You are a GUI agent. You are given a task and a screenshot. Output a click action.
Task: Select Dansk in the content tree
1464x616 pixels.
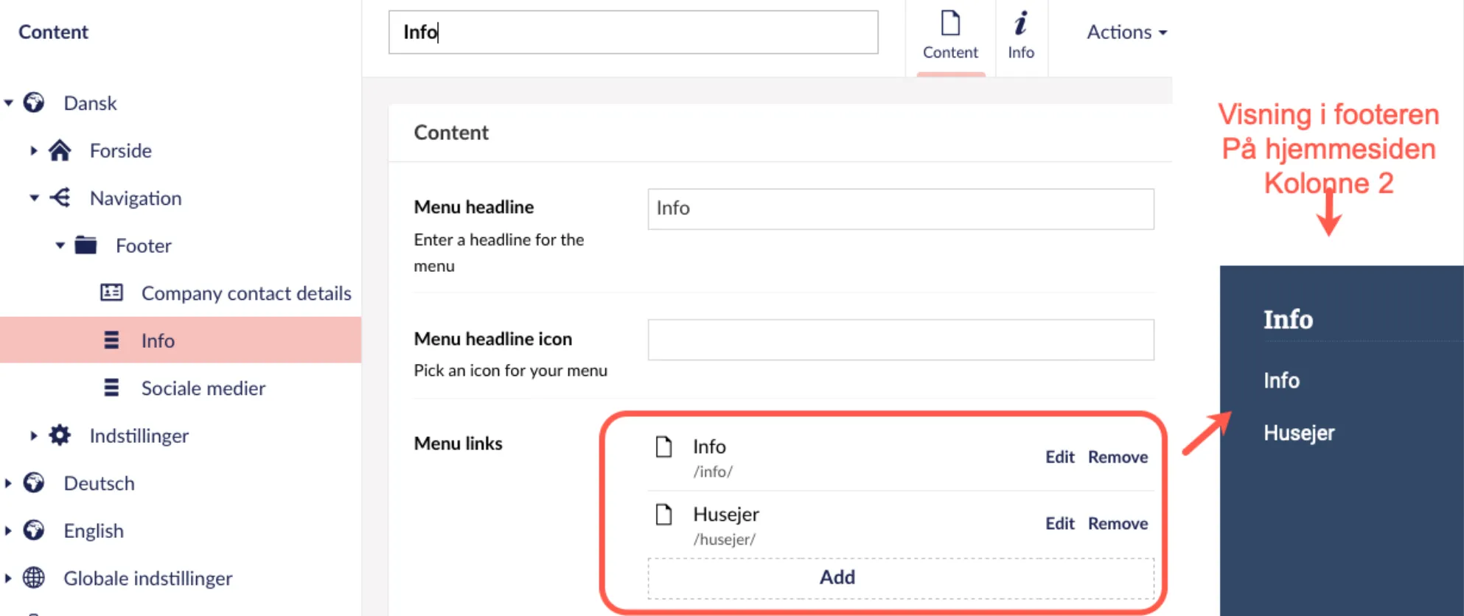[x=90, y=103]
